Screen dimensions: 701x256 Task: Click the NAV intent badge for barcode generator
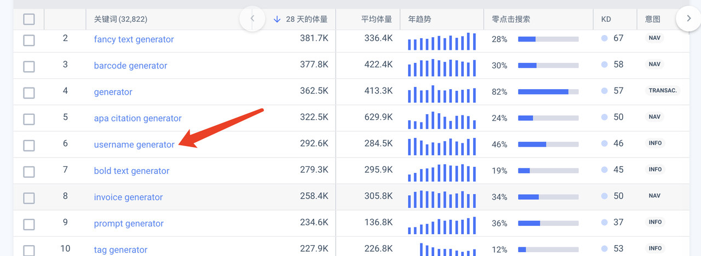click(x=654, y=65)
